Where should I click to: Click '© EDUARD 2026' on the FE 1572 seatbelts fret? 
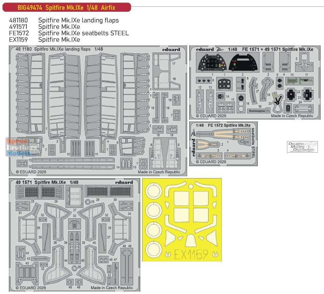click(x=211, y=162)
